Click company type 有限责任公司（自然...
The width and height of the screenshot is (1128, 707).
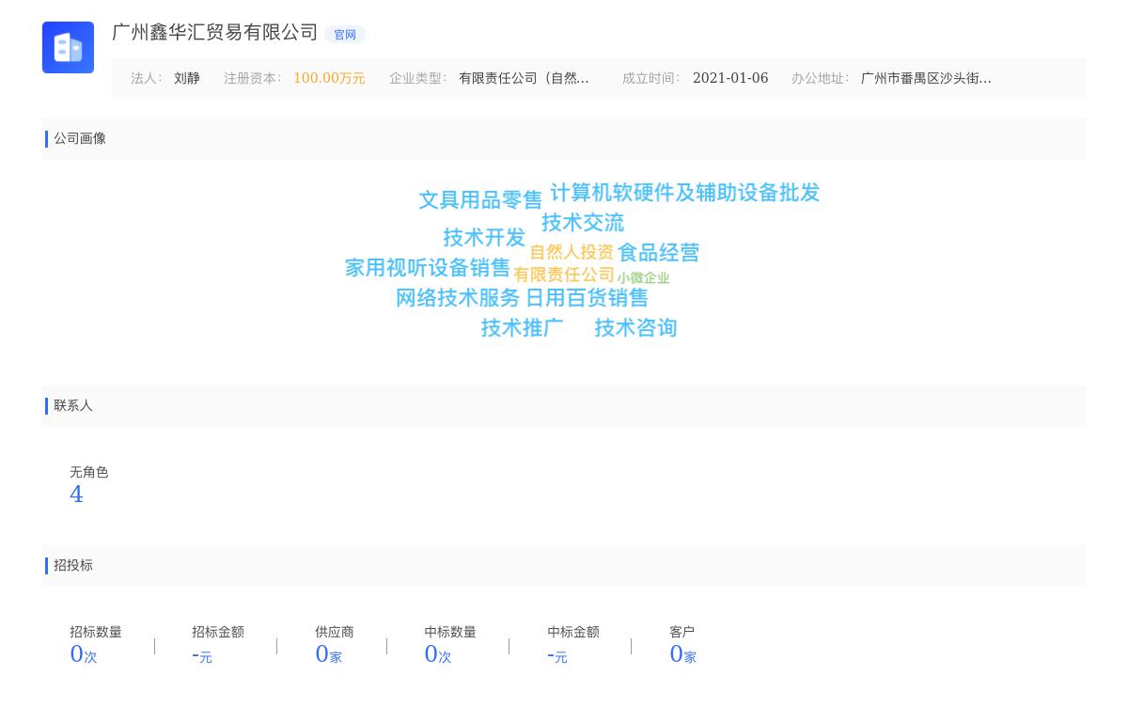point(524,79)
